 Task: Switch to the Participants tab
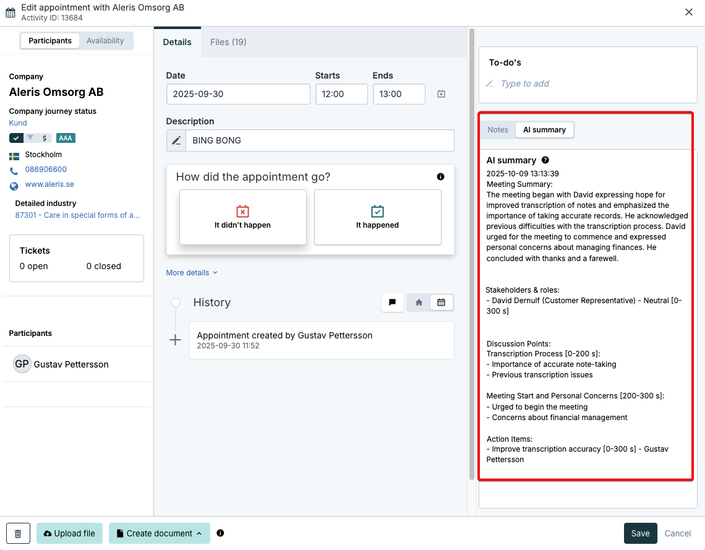[50, 40]
